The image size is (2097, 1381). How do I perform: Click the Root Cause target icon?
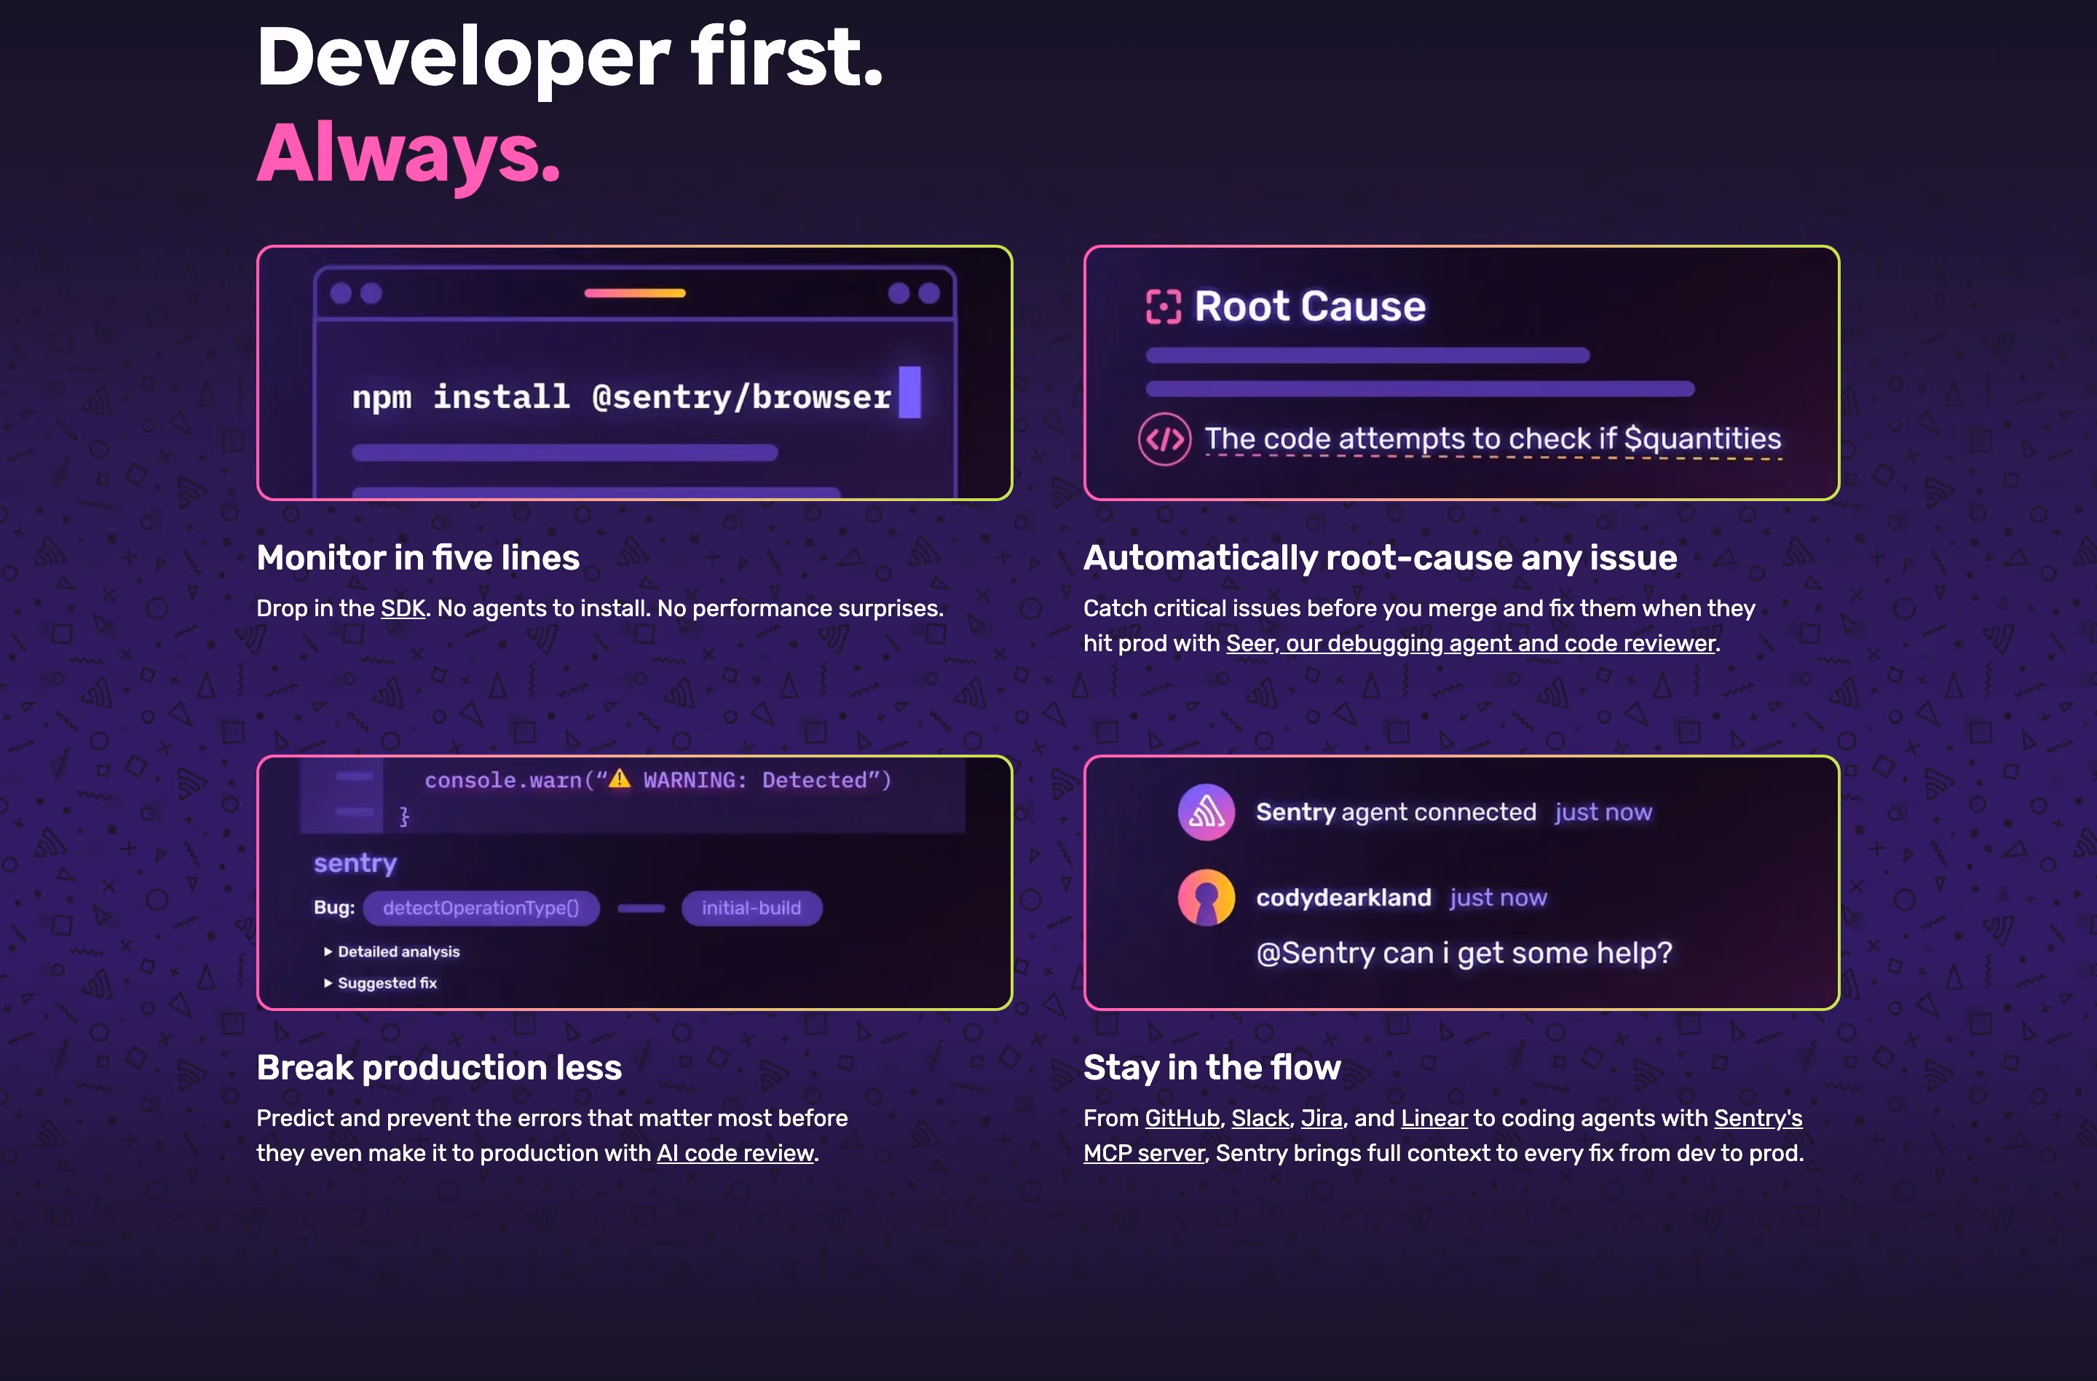point(1163,307)
